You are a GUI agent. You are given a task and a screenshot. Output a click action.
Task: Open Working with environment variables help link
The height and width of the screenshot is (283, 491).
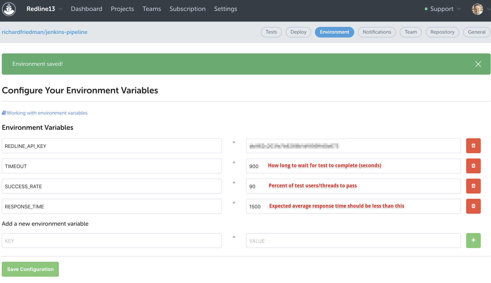click(x=45, y=113)
